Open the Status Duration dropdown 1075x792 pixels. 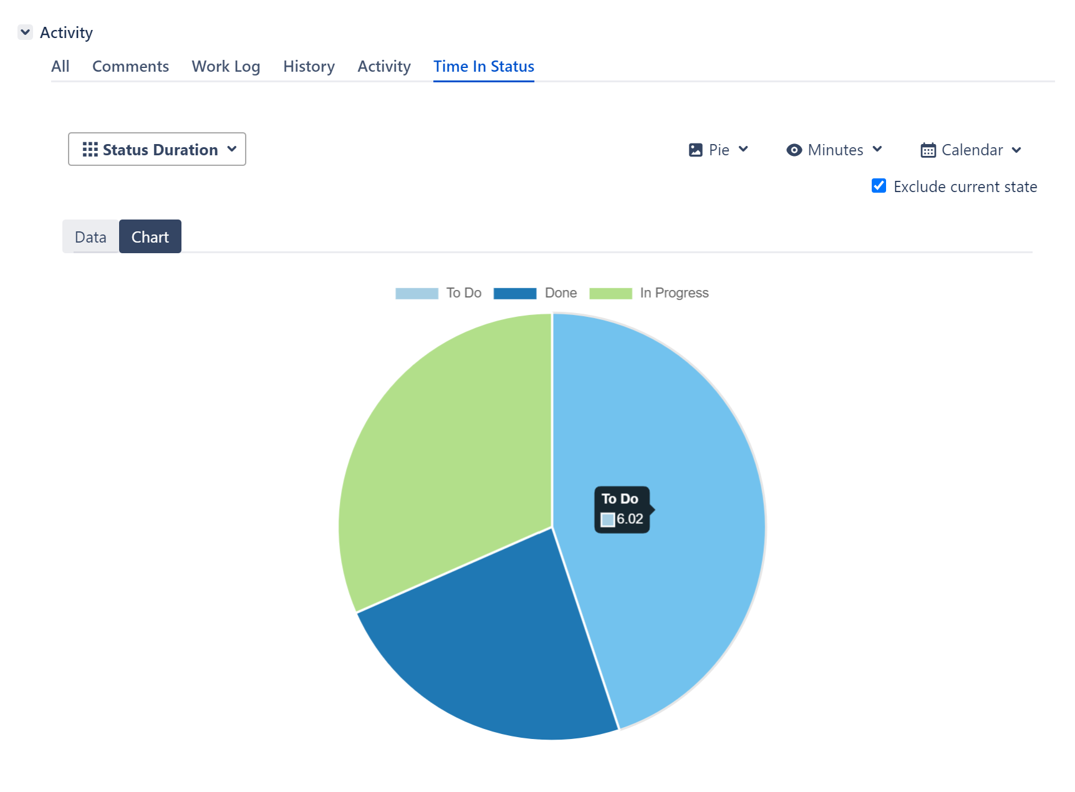coord(157,150)
